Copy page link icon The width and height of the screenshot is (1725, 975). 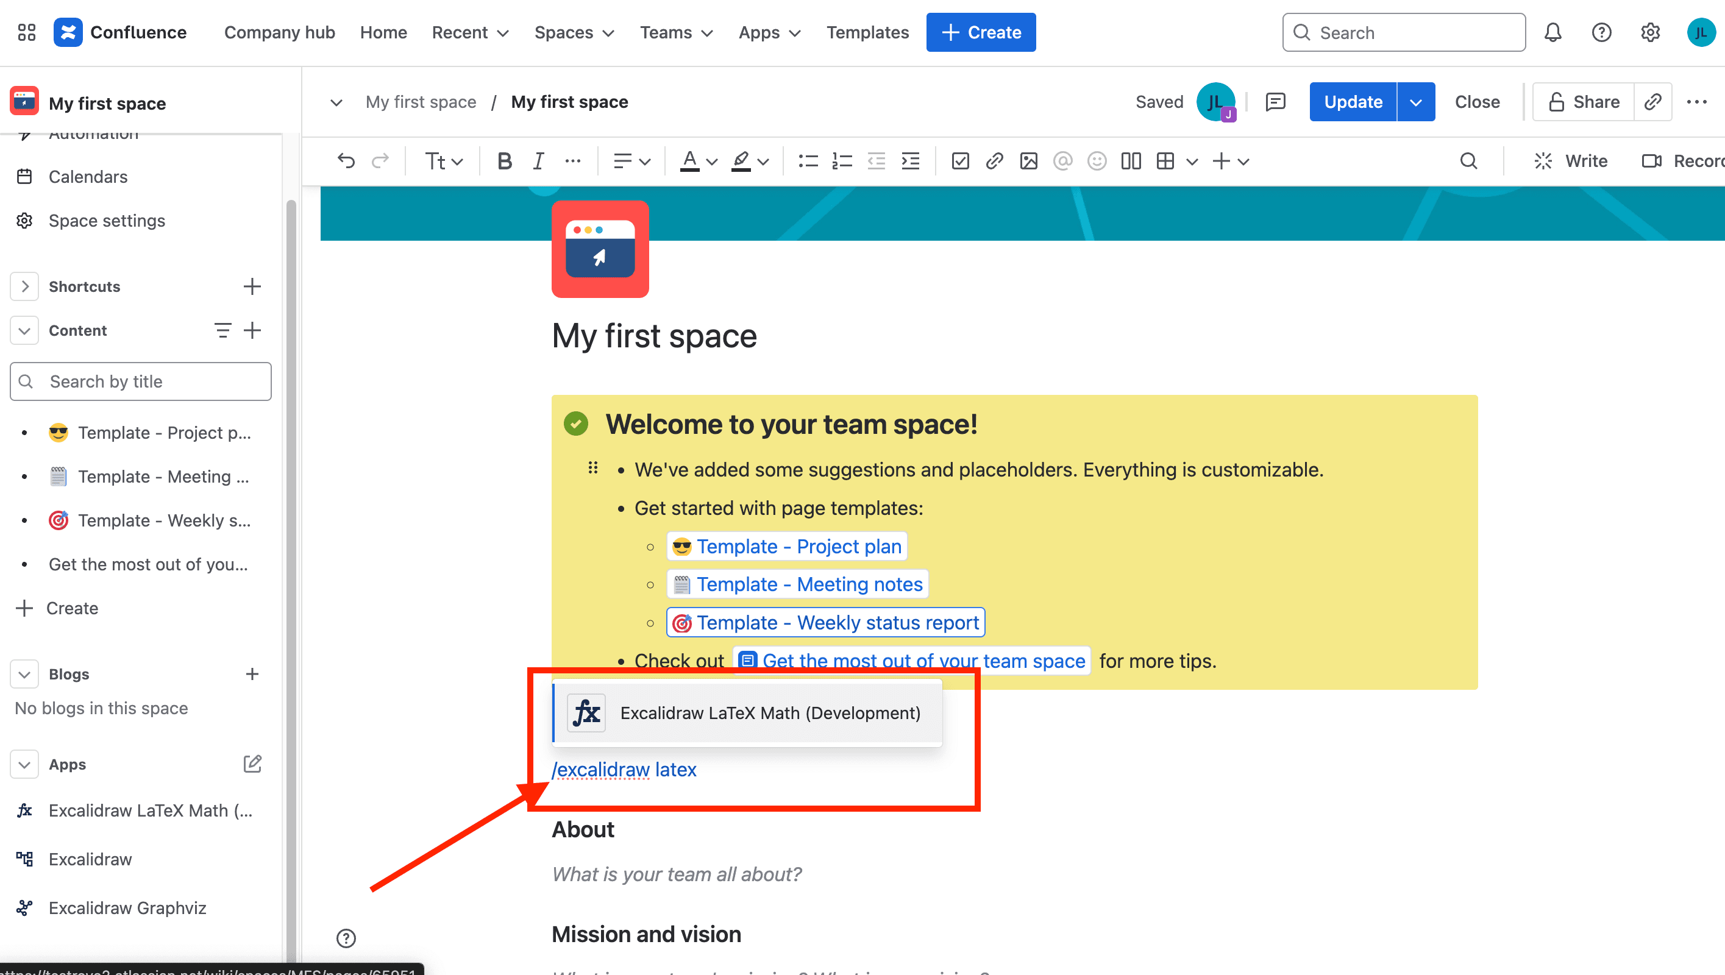click(1652, 102)
